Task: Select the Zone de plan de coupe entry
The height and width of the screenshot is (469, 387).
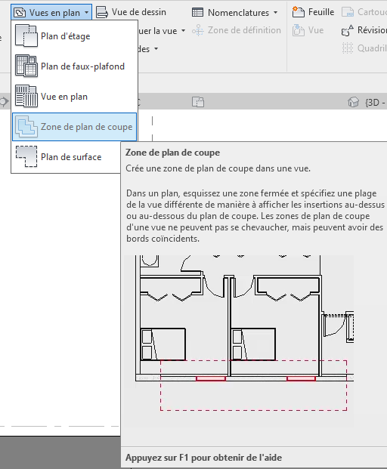Action: [74, 127]
